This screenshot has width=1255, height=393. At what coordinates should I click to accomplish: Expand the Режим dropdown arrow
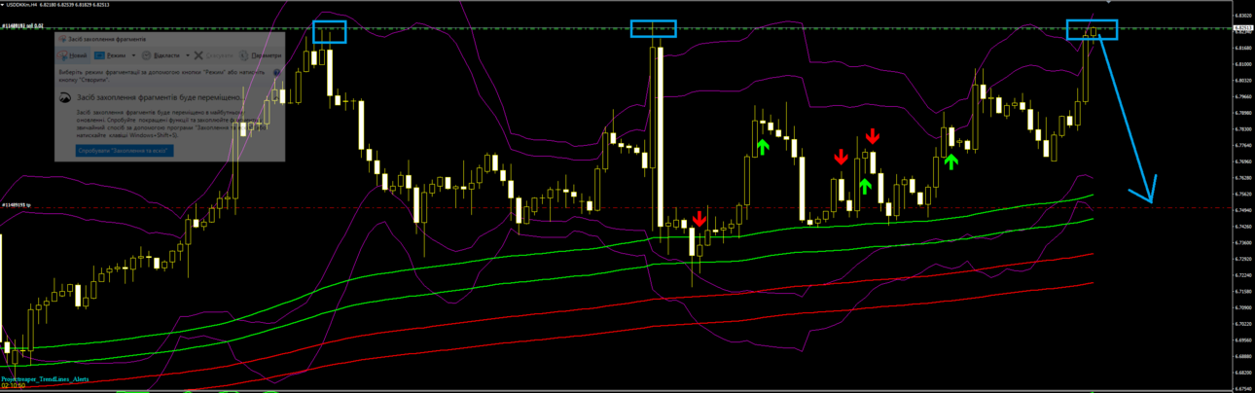[x=134, y=55]
